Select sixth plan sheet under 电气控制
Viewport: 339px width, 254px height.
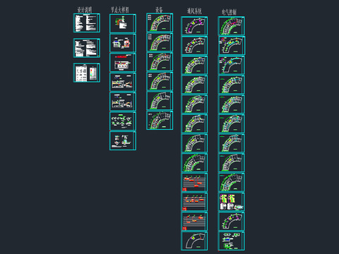click(x=231, y=123)
